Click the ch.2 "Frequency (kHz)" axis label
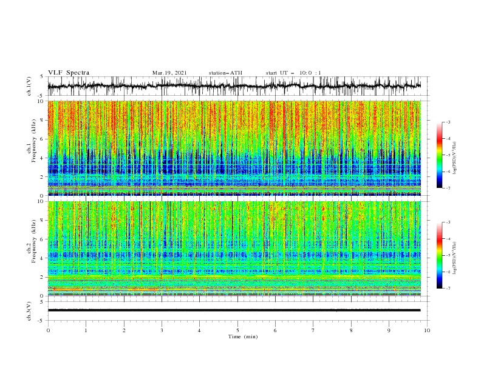Screen dimensions: 481x371 [35, 241]
